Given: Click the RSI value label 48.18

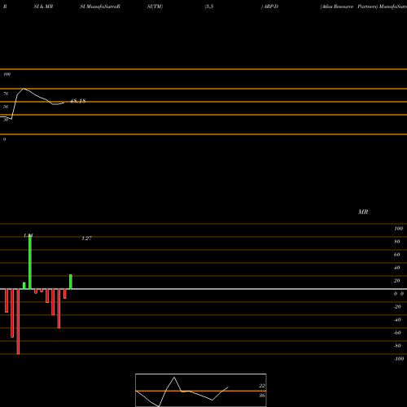Looking at the screenshot, I should [x=78, y=101].
